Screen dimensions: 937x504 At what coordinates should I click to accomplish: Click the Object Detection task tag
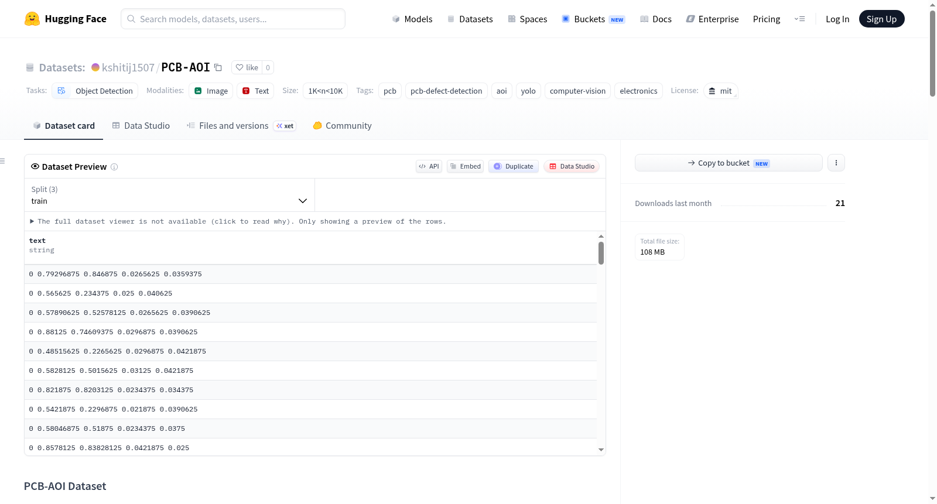coord(95,91)
